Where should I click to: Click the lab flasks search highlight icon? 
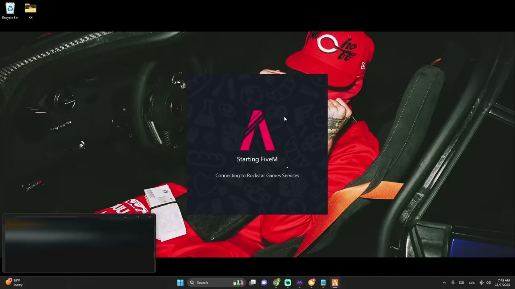(x=239, y=283)
